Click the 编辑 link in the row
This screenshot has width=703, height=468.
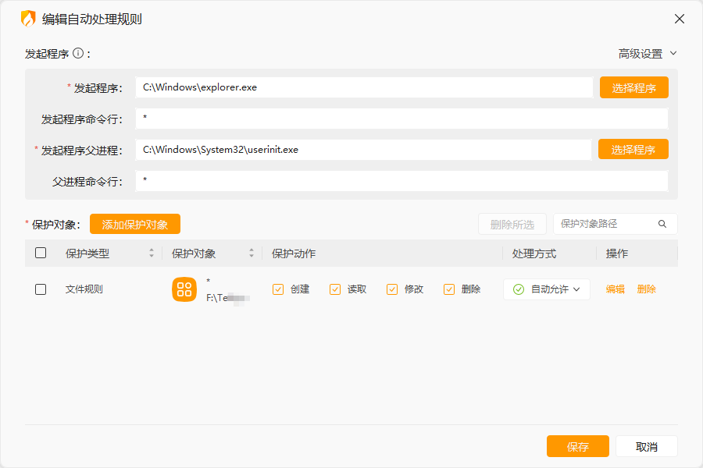[x=616, y=289]
